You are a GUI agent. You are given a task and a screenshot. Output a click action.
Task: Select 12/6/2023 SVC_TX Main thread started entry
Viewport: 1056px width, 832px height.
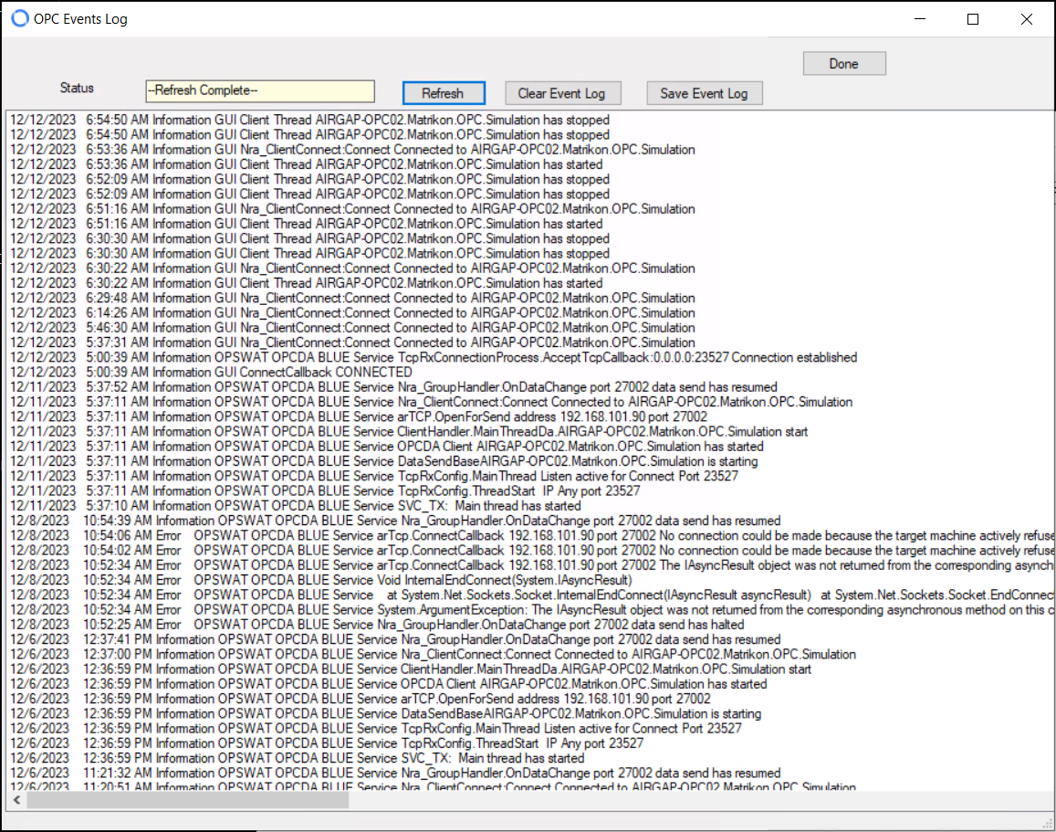(298, 758)
